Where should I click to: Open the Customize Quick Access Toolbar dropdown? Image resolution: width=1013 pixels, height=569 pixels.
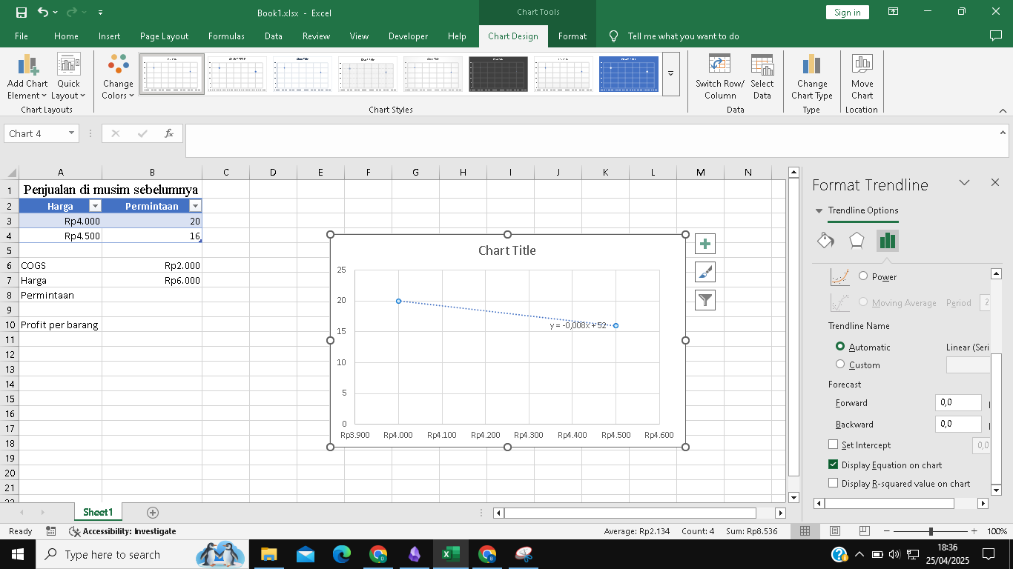100,13
